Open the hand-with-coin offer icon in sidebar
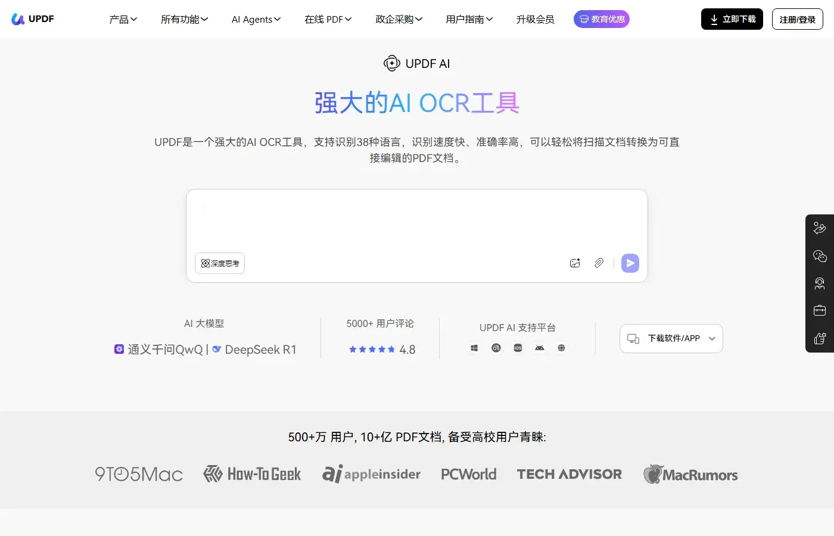Viewport: 834px width, 536px height. click(x=820, y=228)
